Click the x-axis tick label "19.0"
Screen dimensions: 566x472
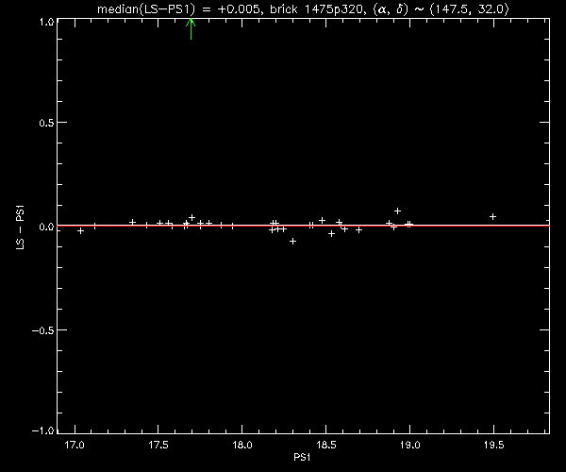pos(409,445)
